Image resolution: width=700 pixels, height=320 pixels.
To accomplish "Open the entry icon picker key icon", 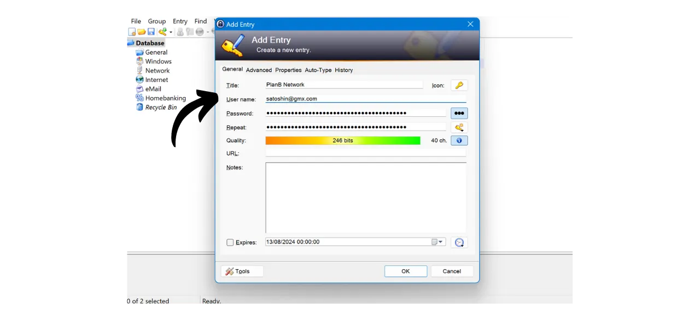I will [x=459, y=85].
